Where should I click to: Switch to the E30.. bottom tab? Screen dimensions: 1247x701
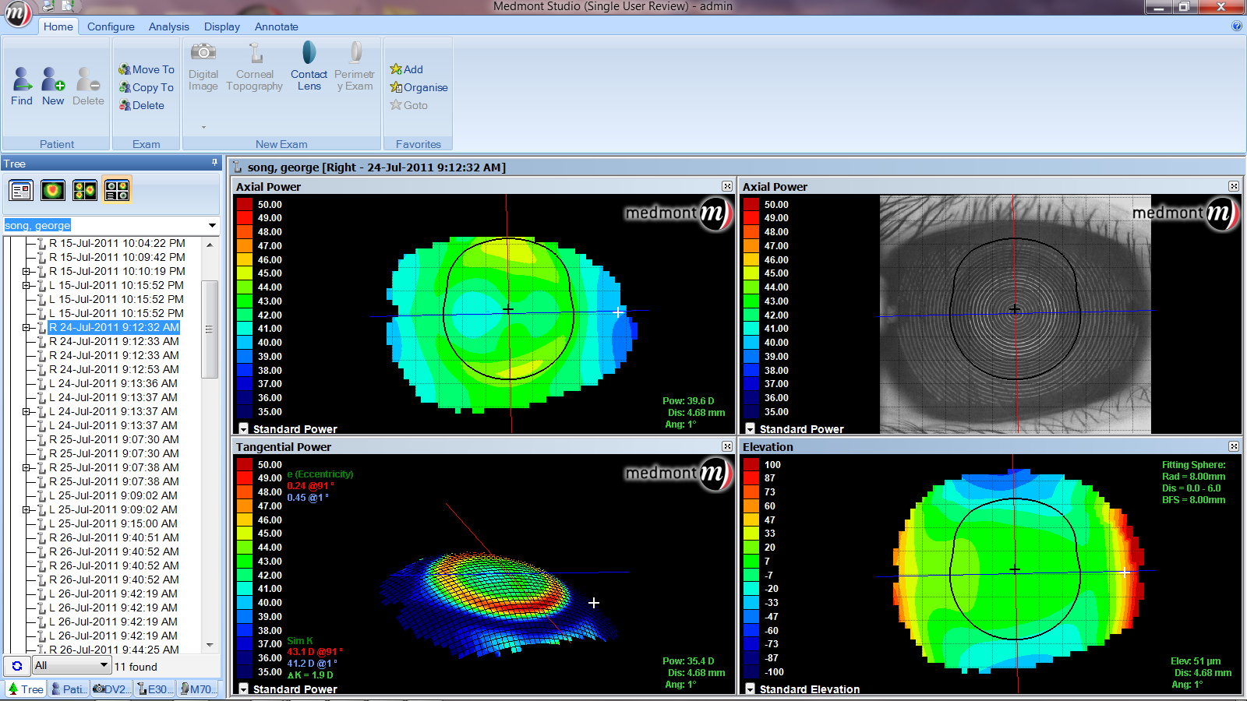tap(154, 689)
